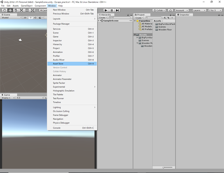Open SampleScene options menu icon
This screenshot has width=224, height=173.
pyautogui.click(x=130, y=21)
